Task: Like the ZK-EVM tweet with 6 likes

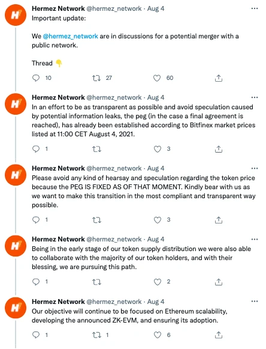Action: (158, 335)
